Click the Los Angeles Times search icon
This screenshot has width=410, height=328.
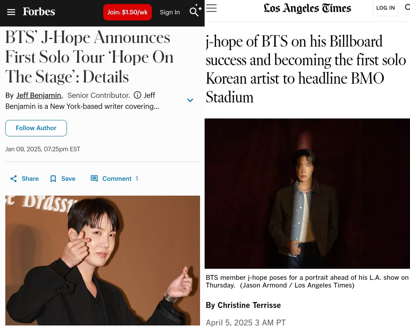407,7
